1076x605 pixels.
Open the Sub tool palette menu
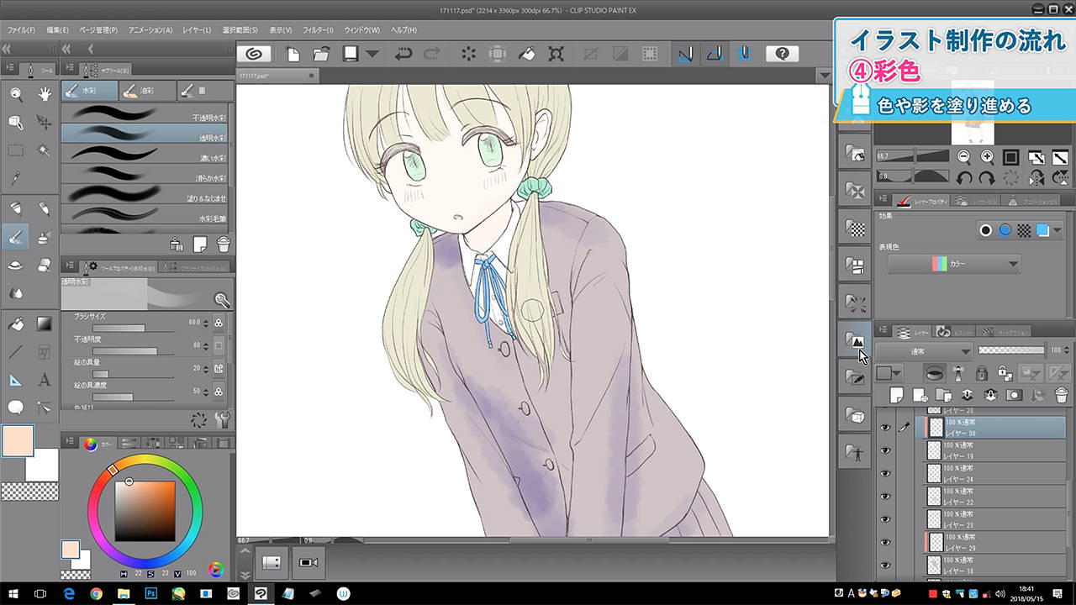click(x=68, y=69)
